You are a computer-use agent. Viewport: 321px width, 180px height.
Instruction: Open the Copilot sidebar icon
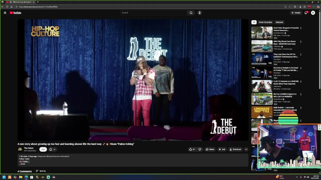(x=318, y=7)
